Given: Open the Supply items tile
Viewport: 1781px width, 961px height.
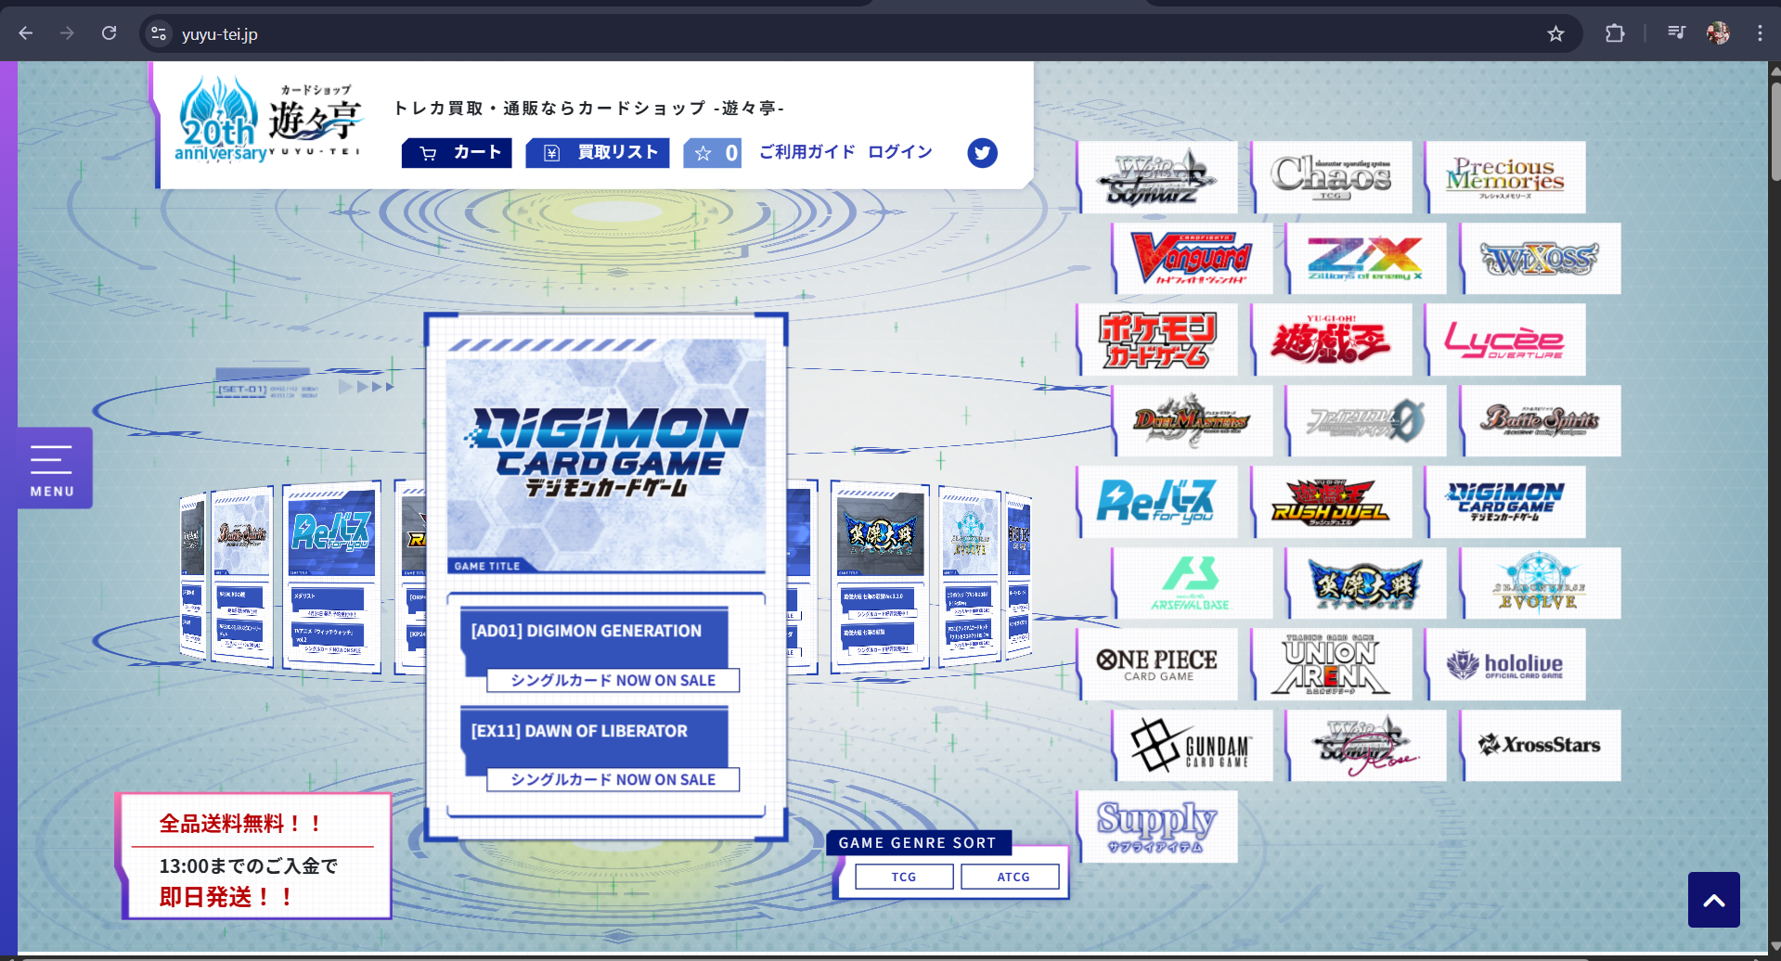Looking at the screenshot, I should (x=1157, y=826).
